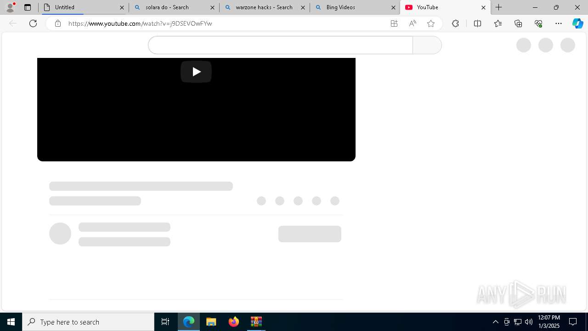Open a new tab with plus button
Image resolution: width=588 pixels, height=331 pixels.
click(x=499, y=7)
